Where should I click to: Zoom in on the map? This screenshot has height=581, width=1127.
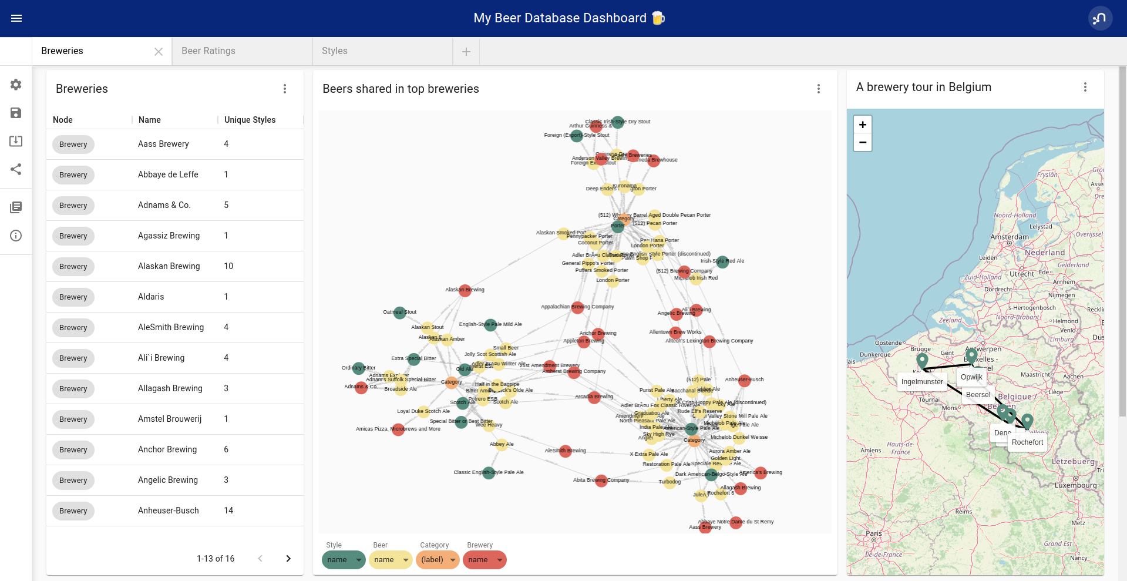pos(863,125)
